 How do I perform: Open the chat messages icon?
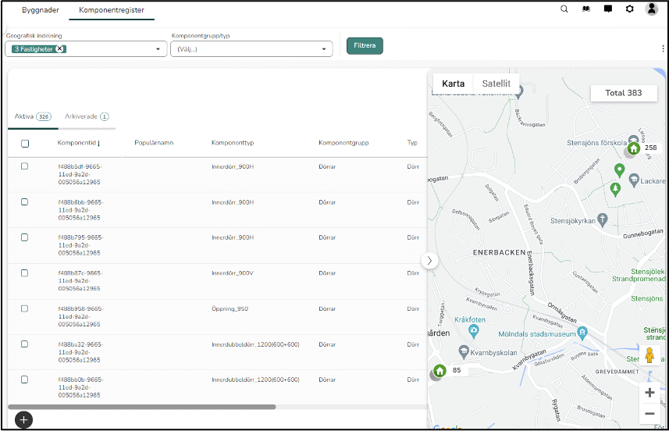point(608,9)
